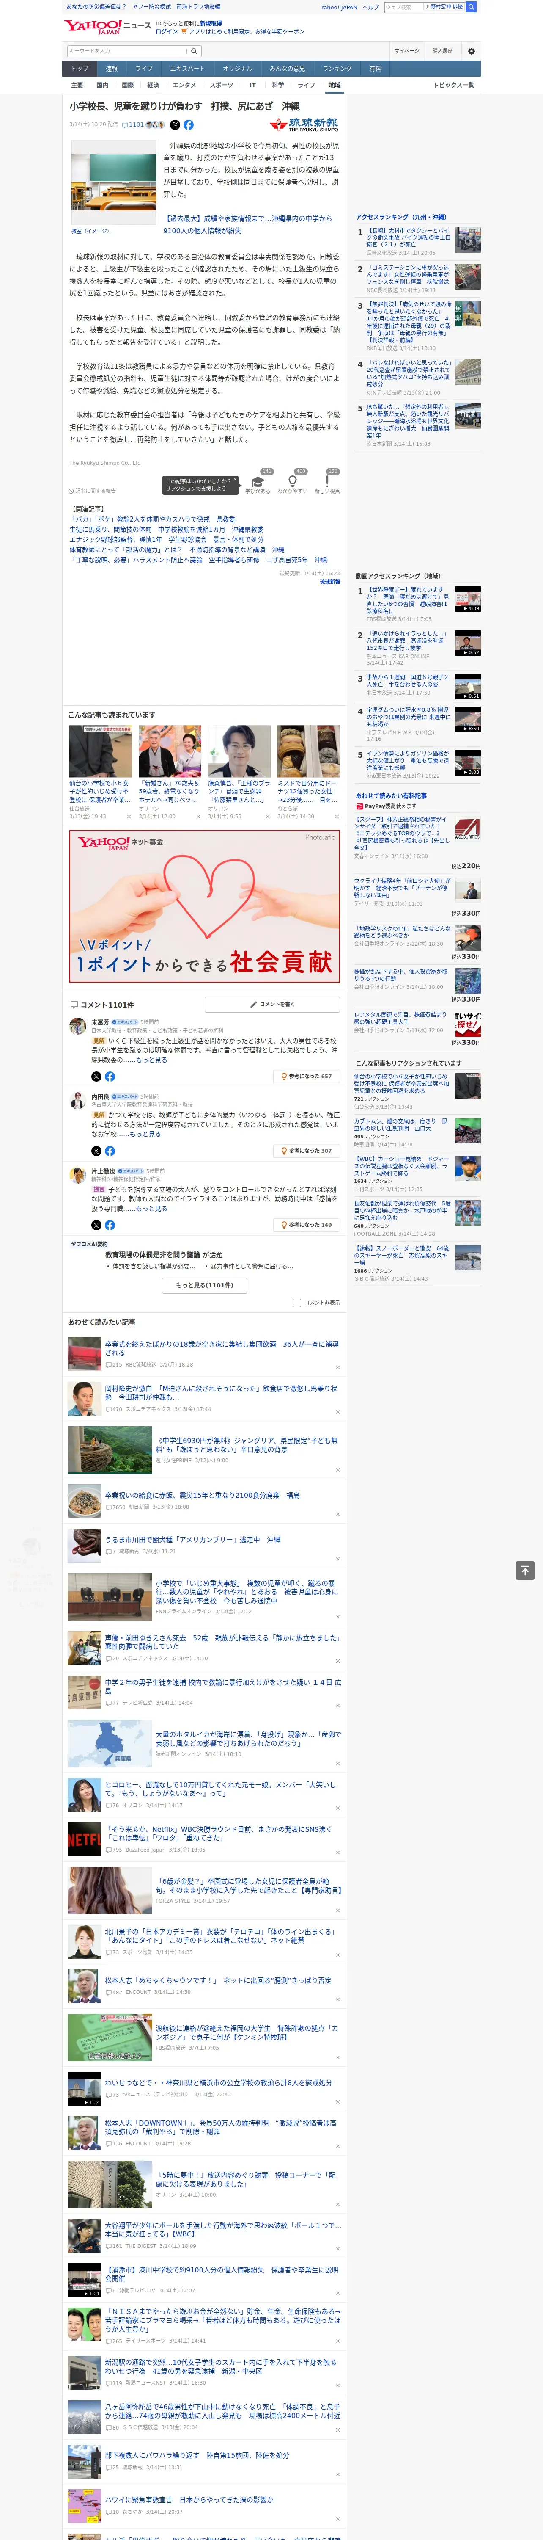
Task: Open 卒業祝いの給食に赤飯 article
Action: coord(202,1495)
